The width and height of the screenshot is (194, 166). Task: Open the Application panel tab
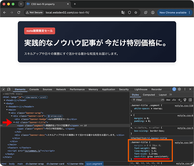[x=108, y=89]
